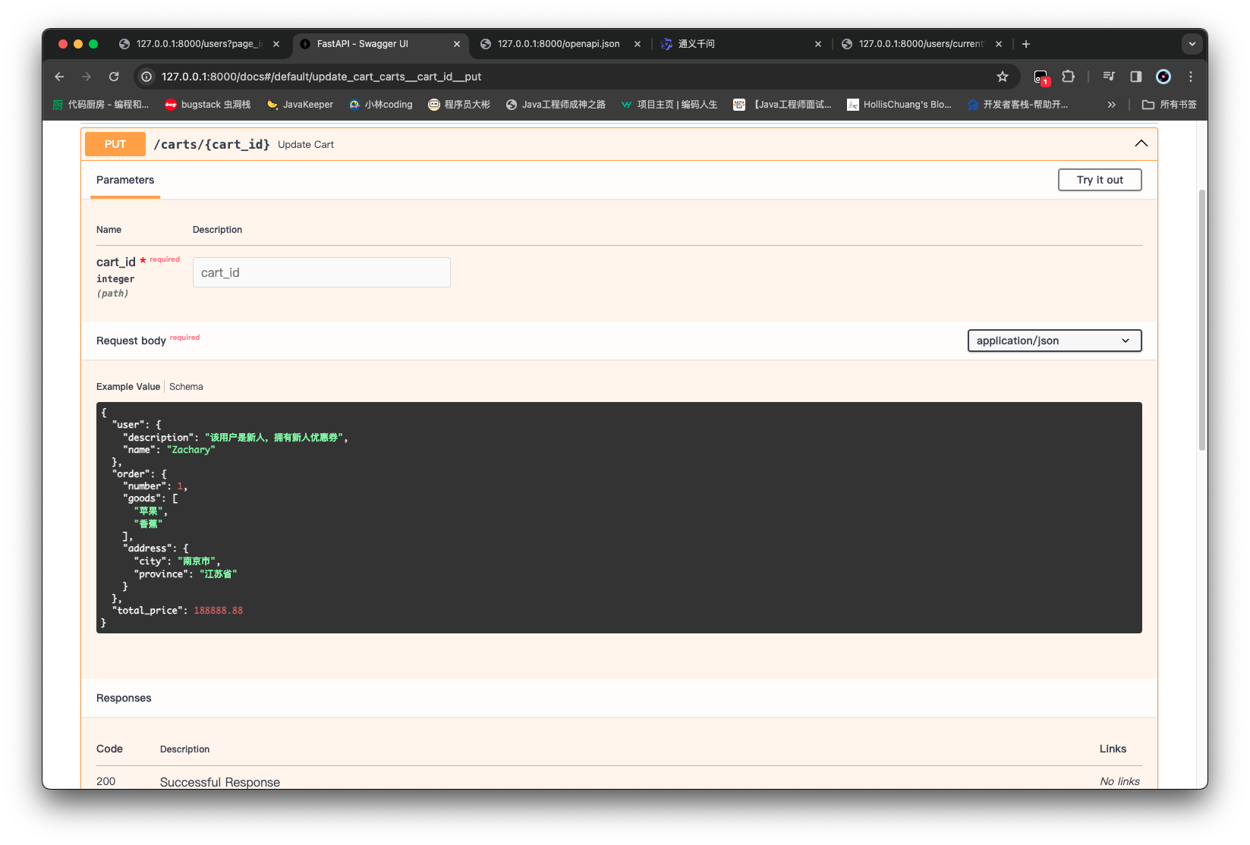Click the /carts/{cart_id} path link
This screenshot has width=1250, height=845.
[212, 144]
